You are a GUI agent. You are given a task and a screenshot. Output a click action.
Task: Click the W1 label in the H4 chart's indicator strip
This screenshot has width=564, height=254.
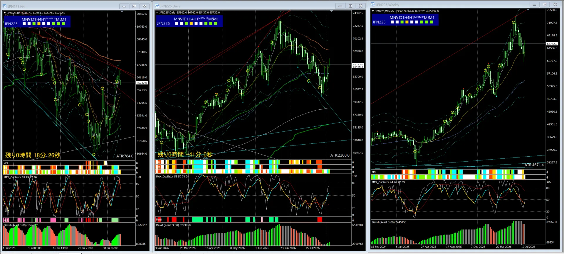(6, 163)
